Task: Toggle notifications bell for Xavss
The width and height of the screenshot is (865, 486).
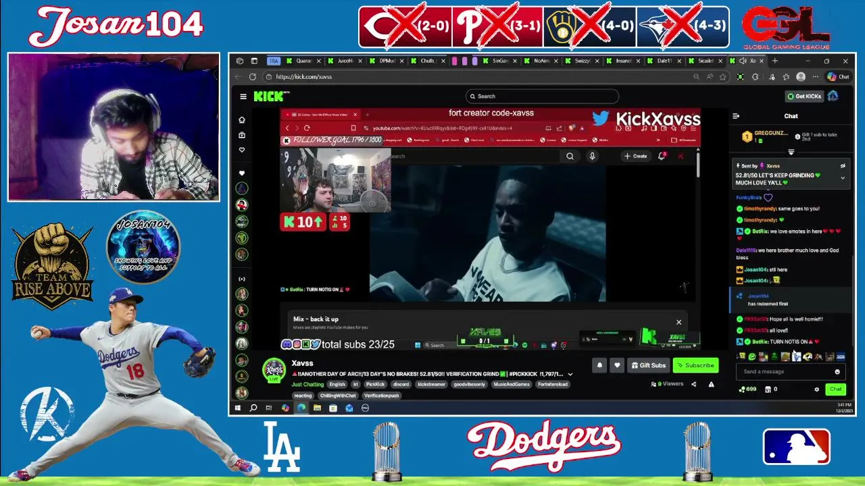Action: click(599, 365)
